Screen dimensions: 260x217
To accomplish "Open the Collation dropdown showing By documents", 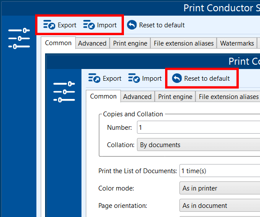I will pos(198,145).
